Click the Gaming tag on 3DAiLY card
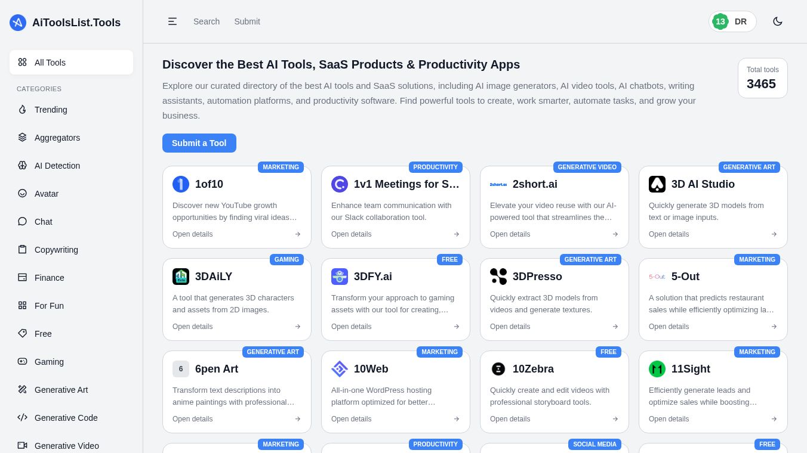The image size is (807, 453). click(x=287, y=260)
